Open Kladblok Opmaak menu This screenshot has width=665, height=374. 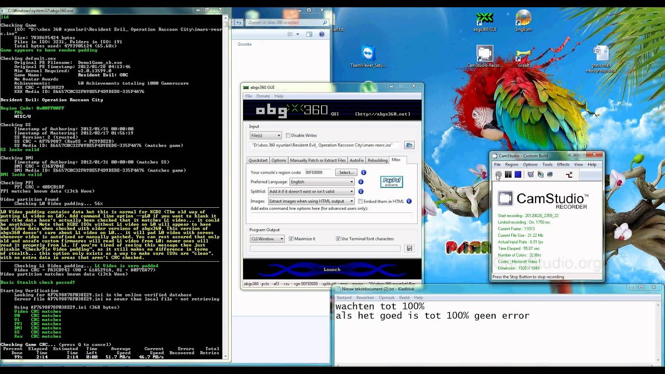tap(387, 298)
